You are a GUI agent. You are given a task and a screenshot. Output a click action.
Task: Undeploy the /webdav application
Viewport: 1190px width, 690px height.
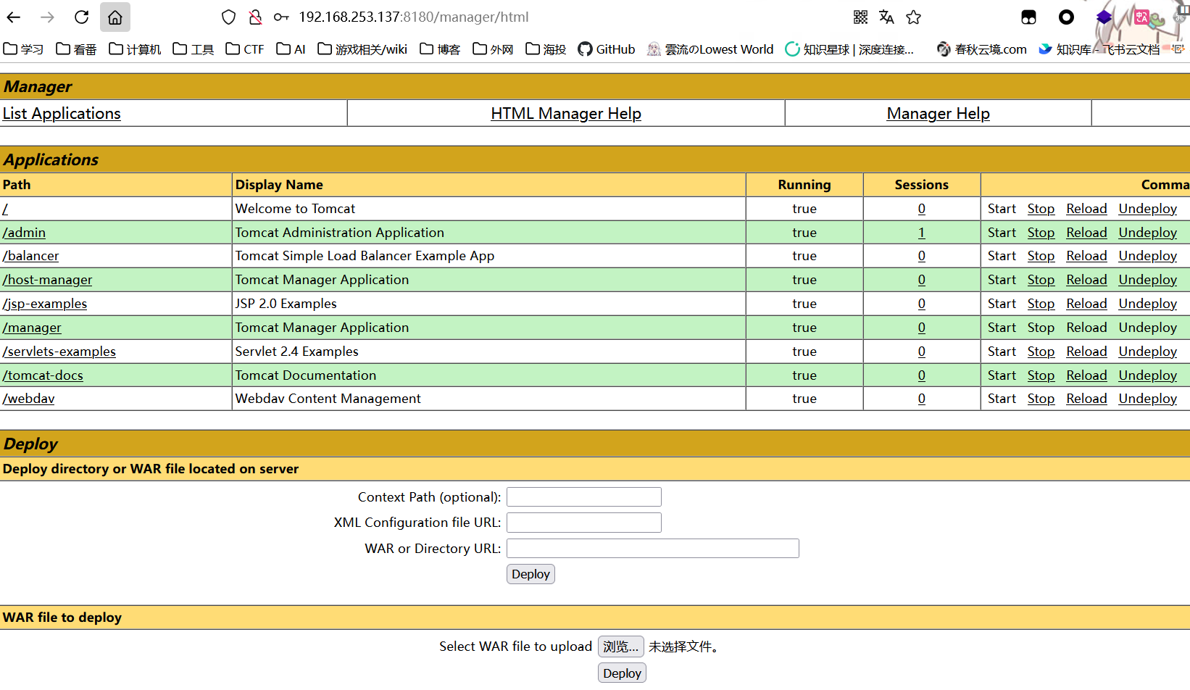coord(1147,399)
